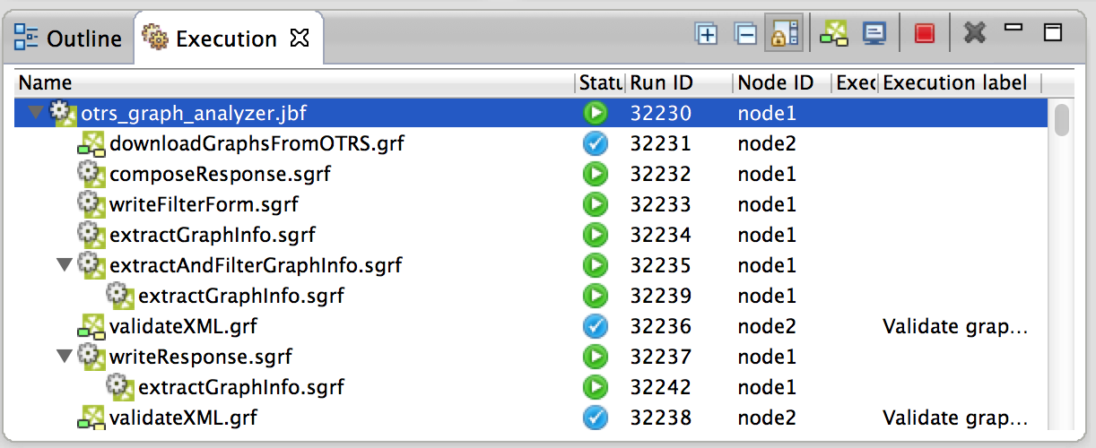Click running status icon for run 32233

coord(595,205)
